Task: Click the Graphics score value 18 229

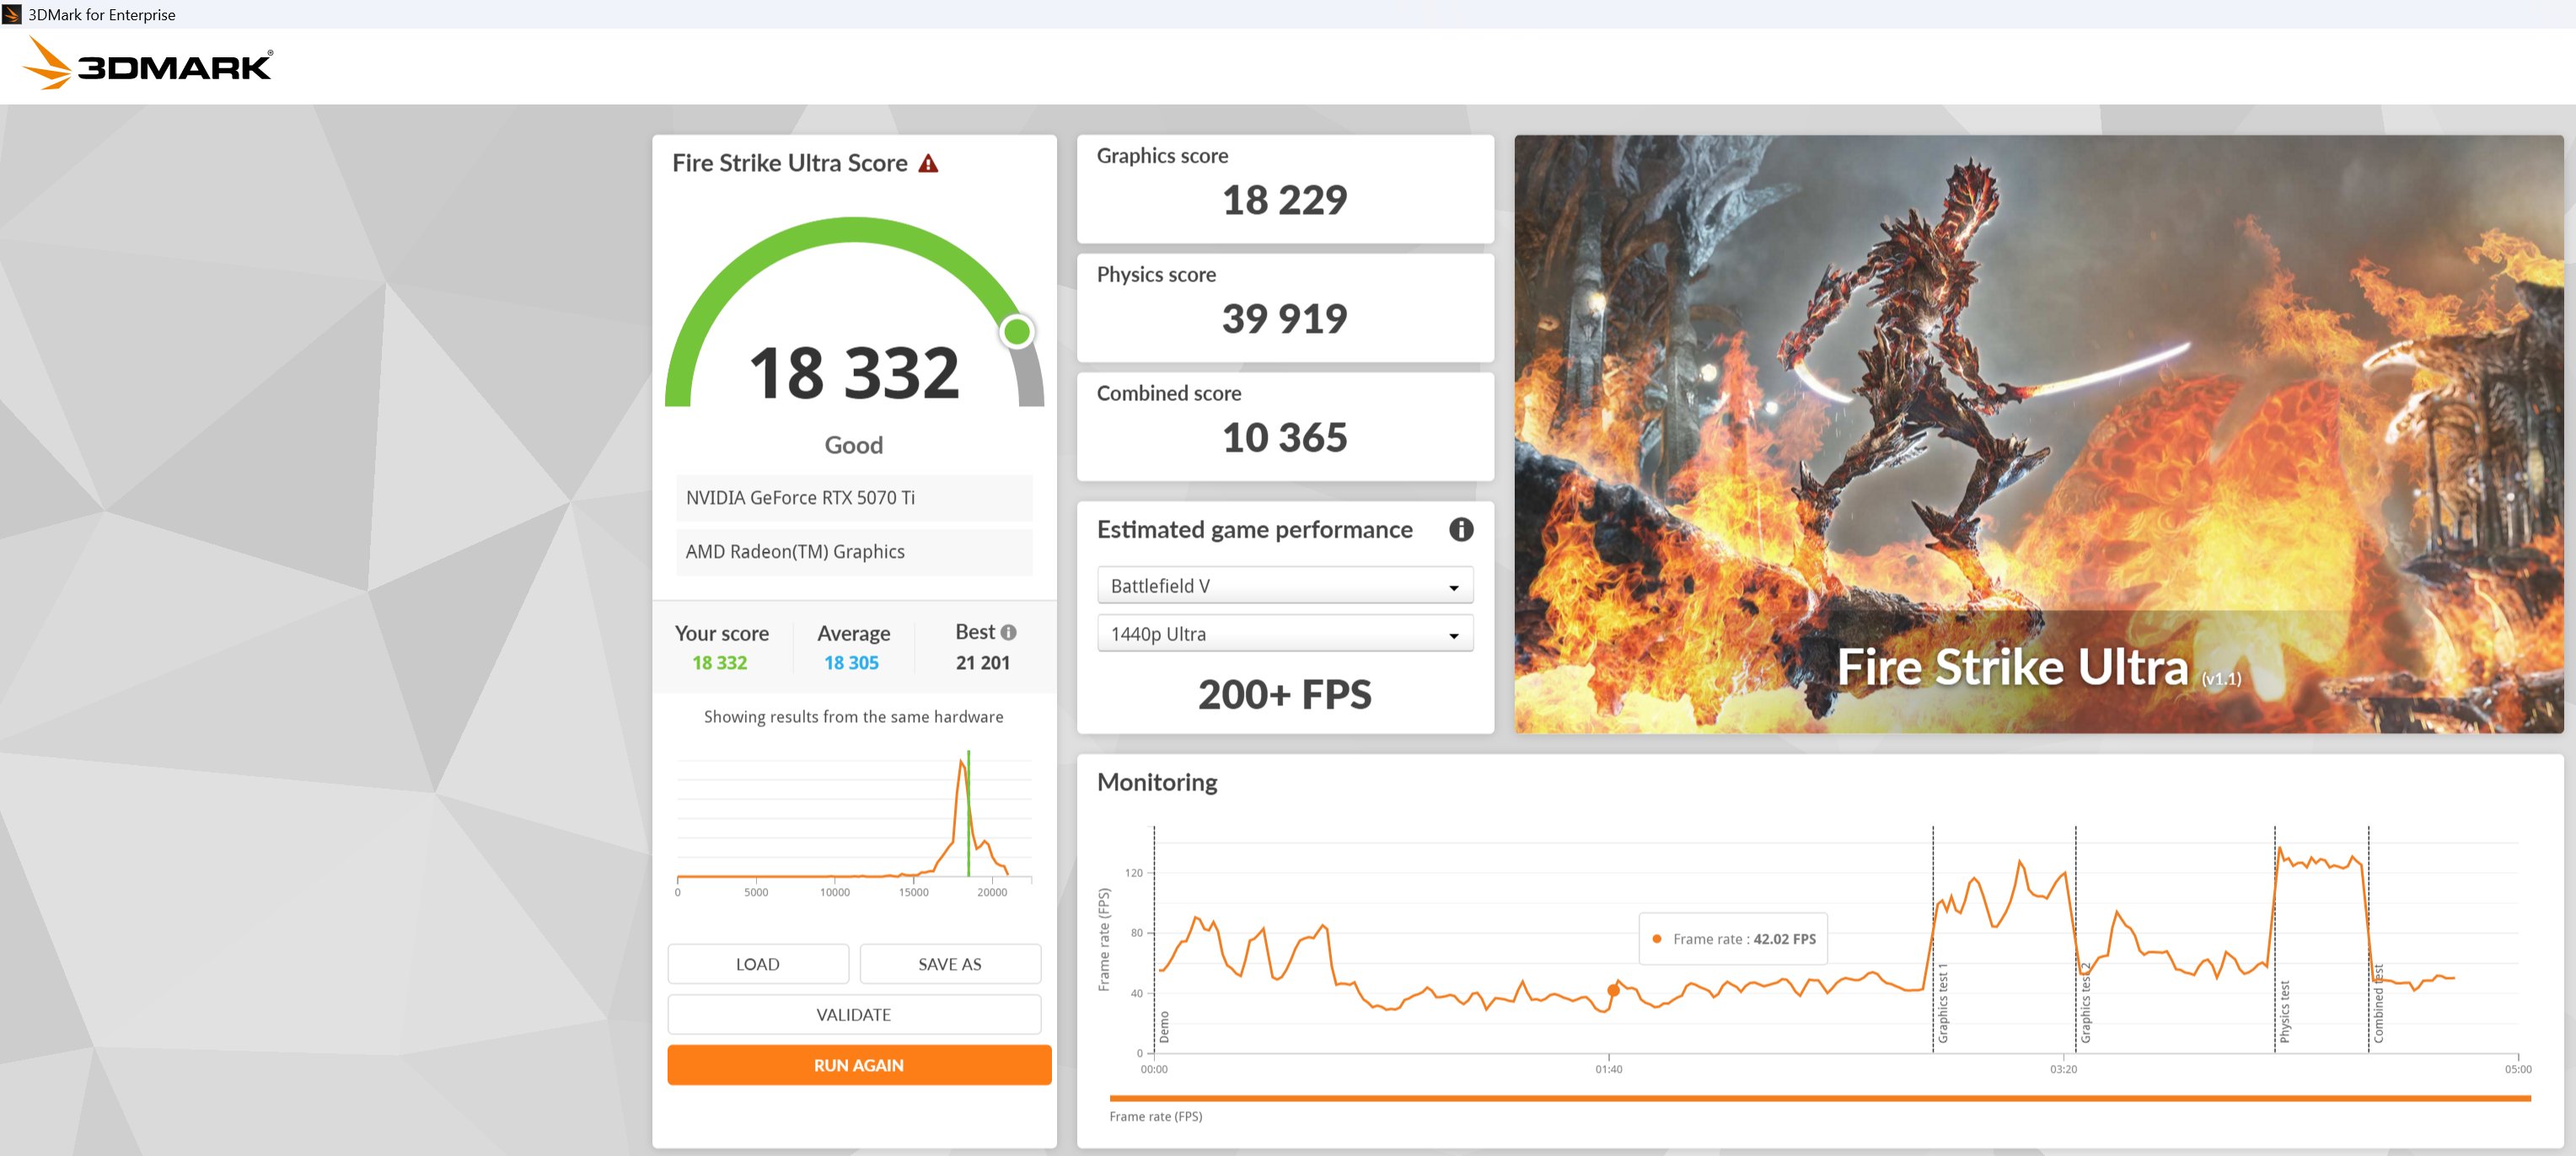Action: click(1285, 201)
